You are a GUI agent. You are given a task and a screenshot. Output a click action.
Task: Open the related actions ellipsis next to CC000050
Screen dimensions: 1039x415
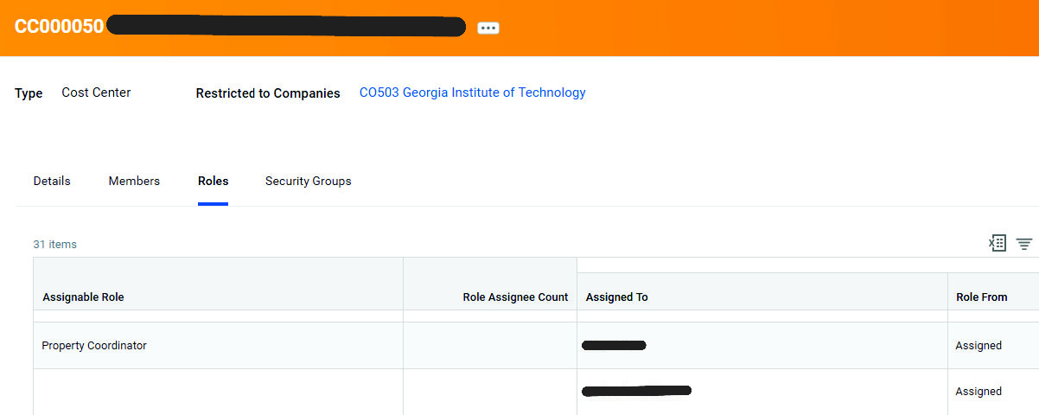(x=488, y=28)
